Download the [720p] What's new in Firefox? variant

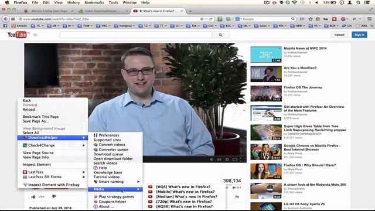pyautogui.click(x=184, y=202)
